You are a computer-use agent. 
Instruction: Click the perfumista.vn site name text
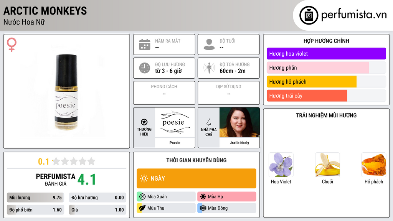tap(354, 15)
